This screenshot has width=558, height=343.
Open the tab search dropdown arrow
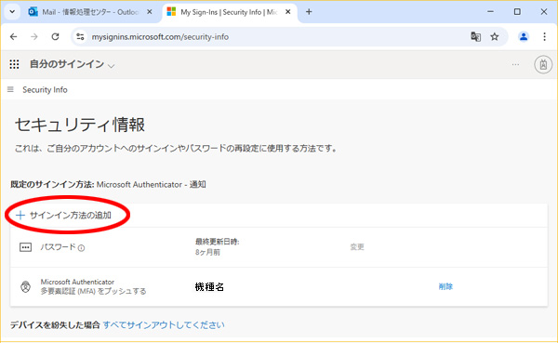pos(12,12)
